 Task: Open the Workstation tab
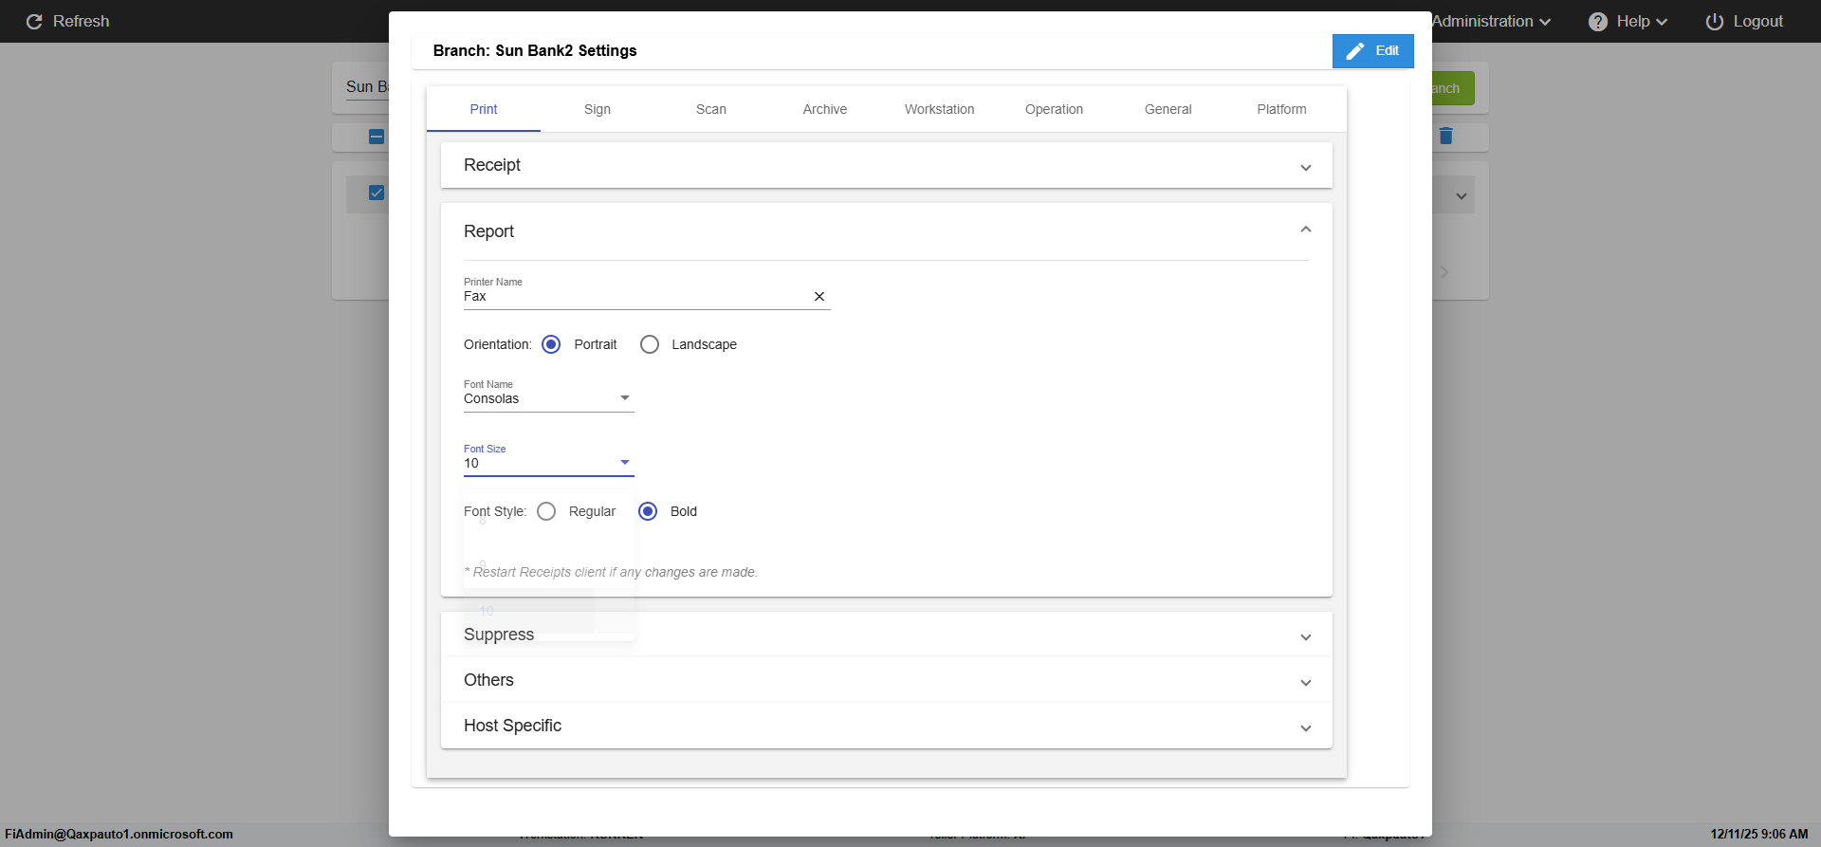[939, 109]
